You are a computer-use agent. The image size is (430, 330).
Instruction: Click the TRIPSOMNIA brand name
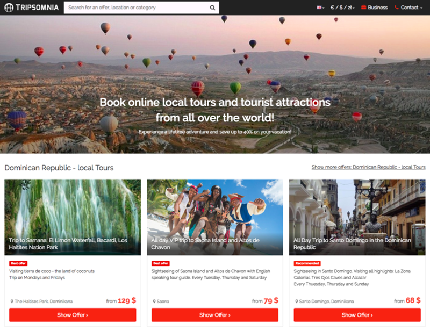coord(38,8)
